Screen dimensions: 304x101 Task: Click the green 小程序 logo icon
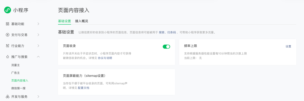[7, 10]
